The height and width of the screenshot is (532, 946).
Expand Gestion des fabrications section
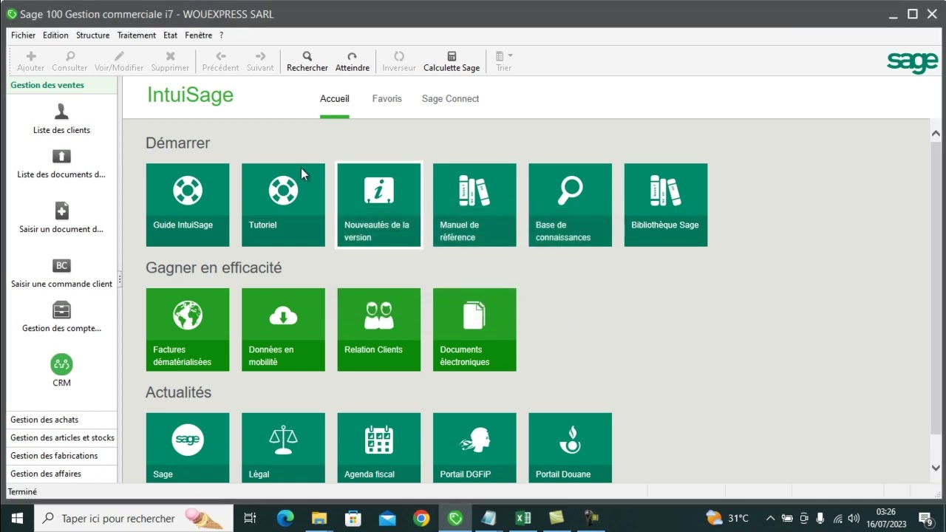[x=61, y=456]
